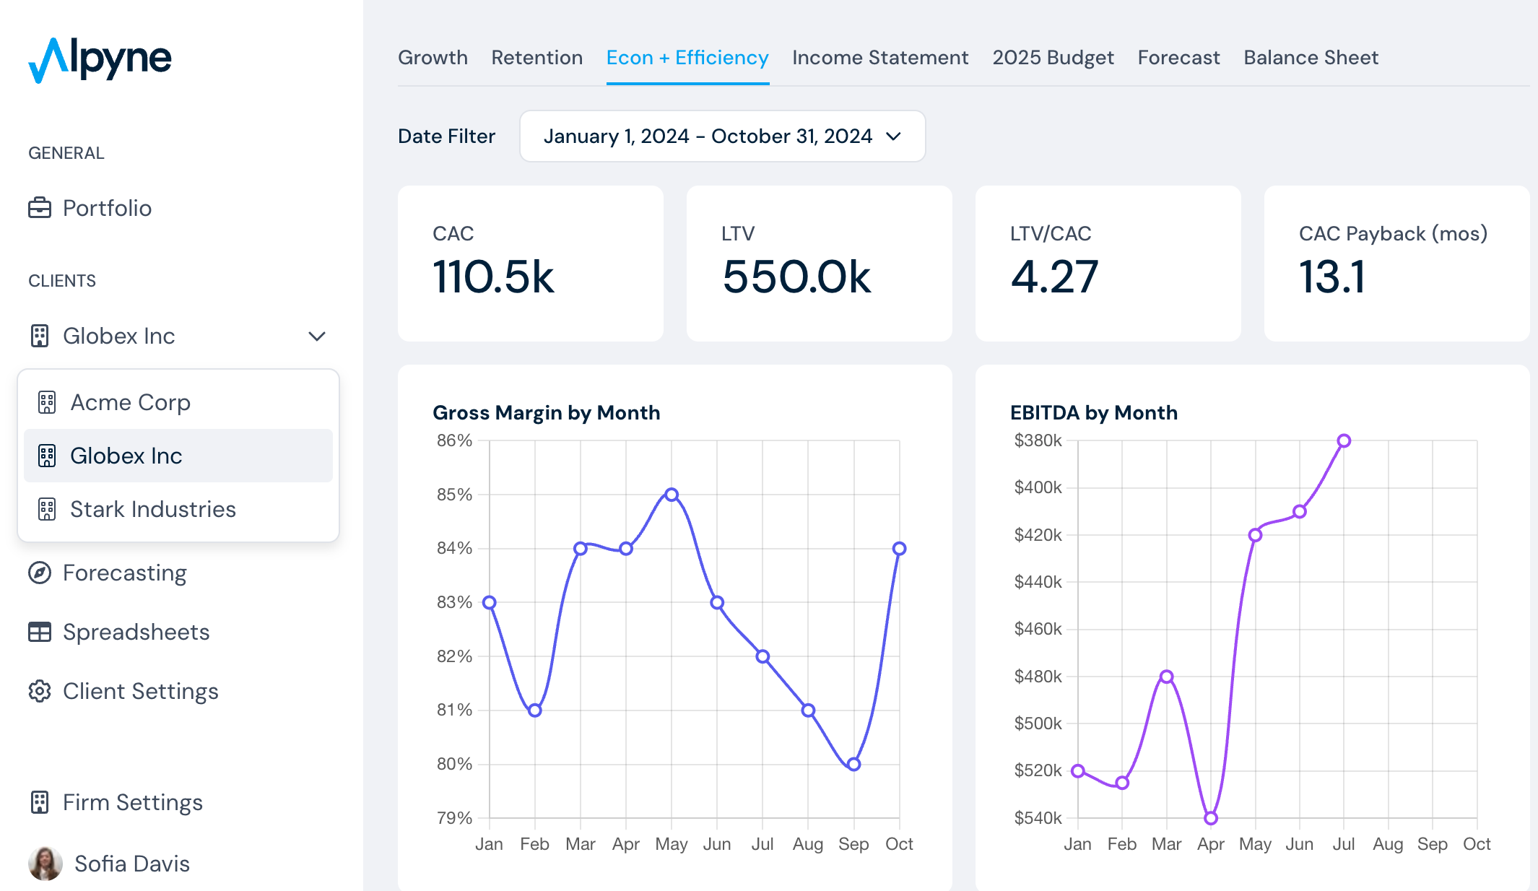The height and width of the screenshot is (891, 1538).
Task: Click the Forecasting compass icon
Action: tap(40, 573)
